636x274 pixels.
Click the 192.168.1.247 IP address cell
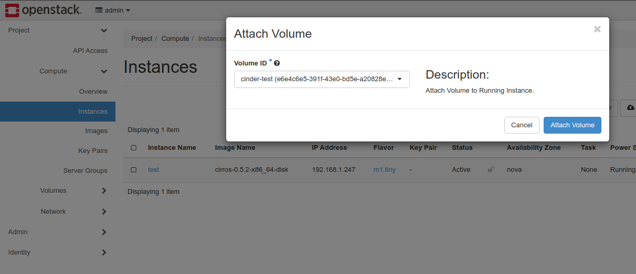pos(333,170)
